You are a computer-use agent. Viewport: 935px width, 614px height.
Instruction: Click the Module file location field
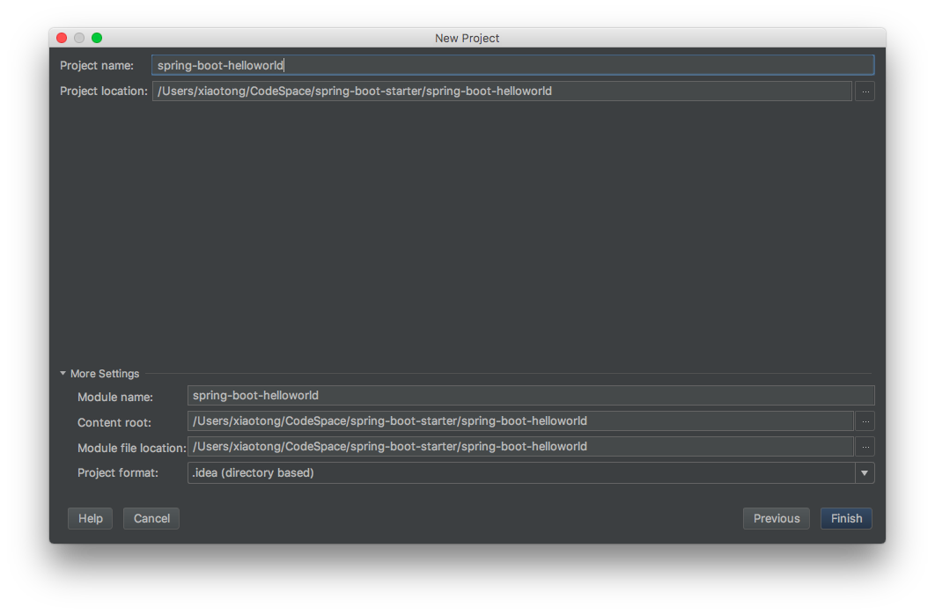coord(520,447)
